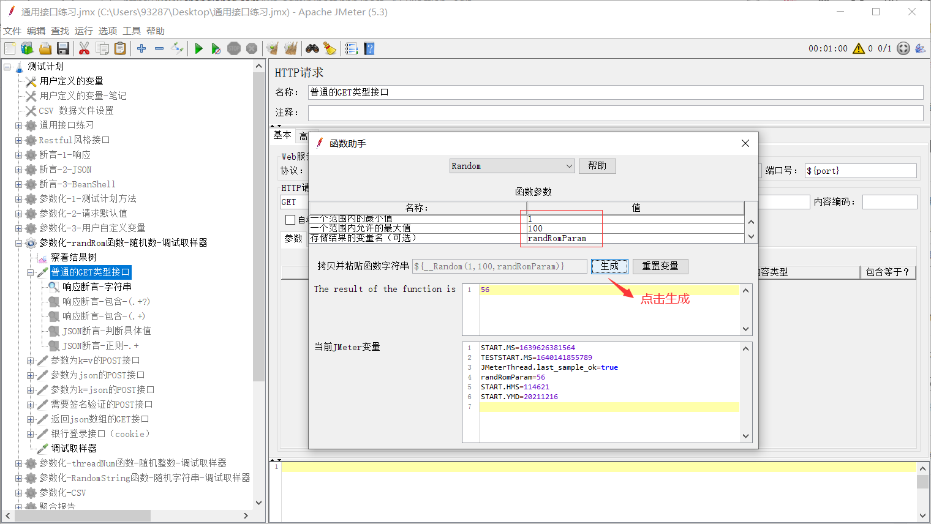Click the 名称 field in HTTP请求 panel
This screenshot has height=524, width=931.
(x=616, y=92)
